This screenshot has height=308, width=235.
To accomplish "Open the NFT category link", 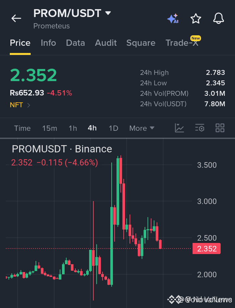I will (x=20, y=105).
